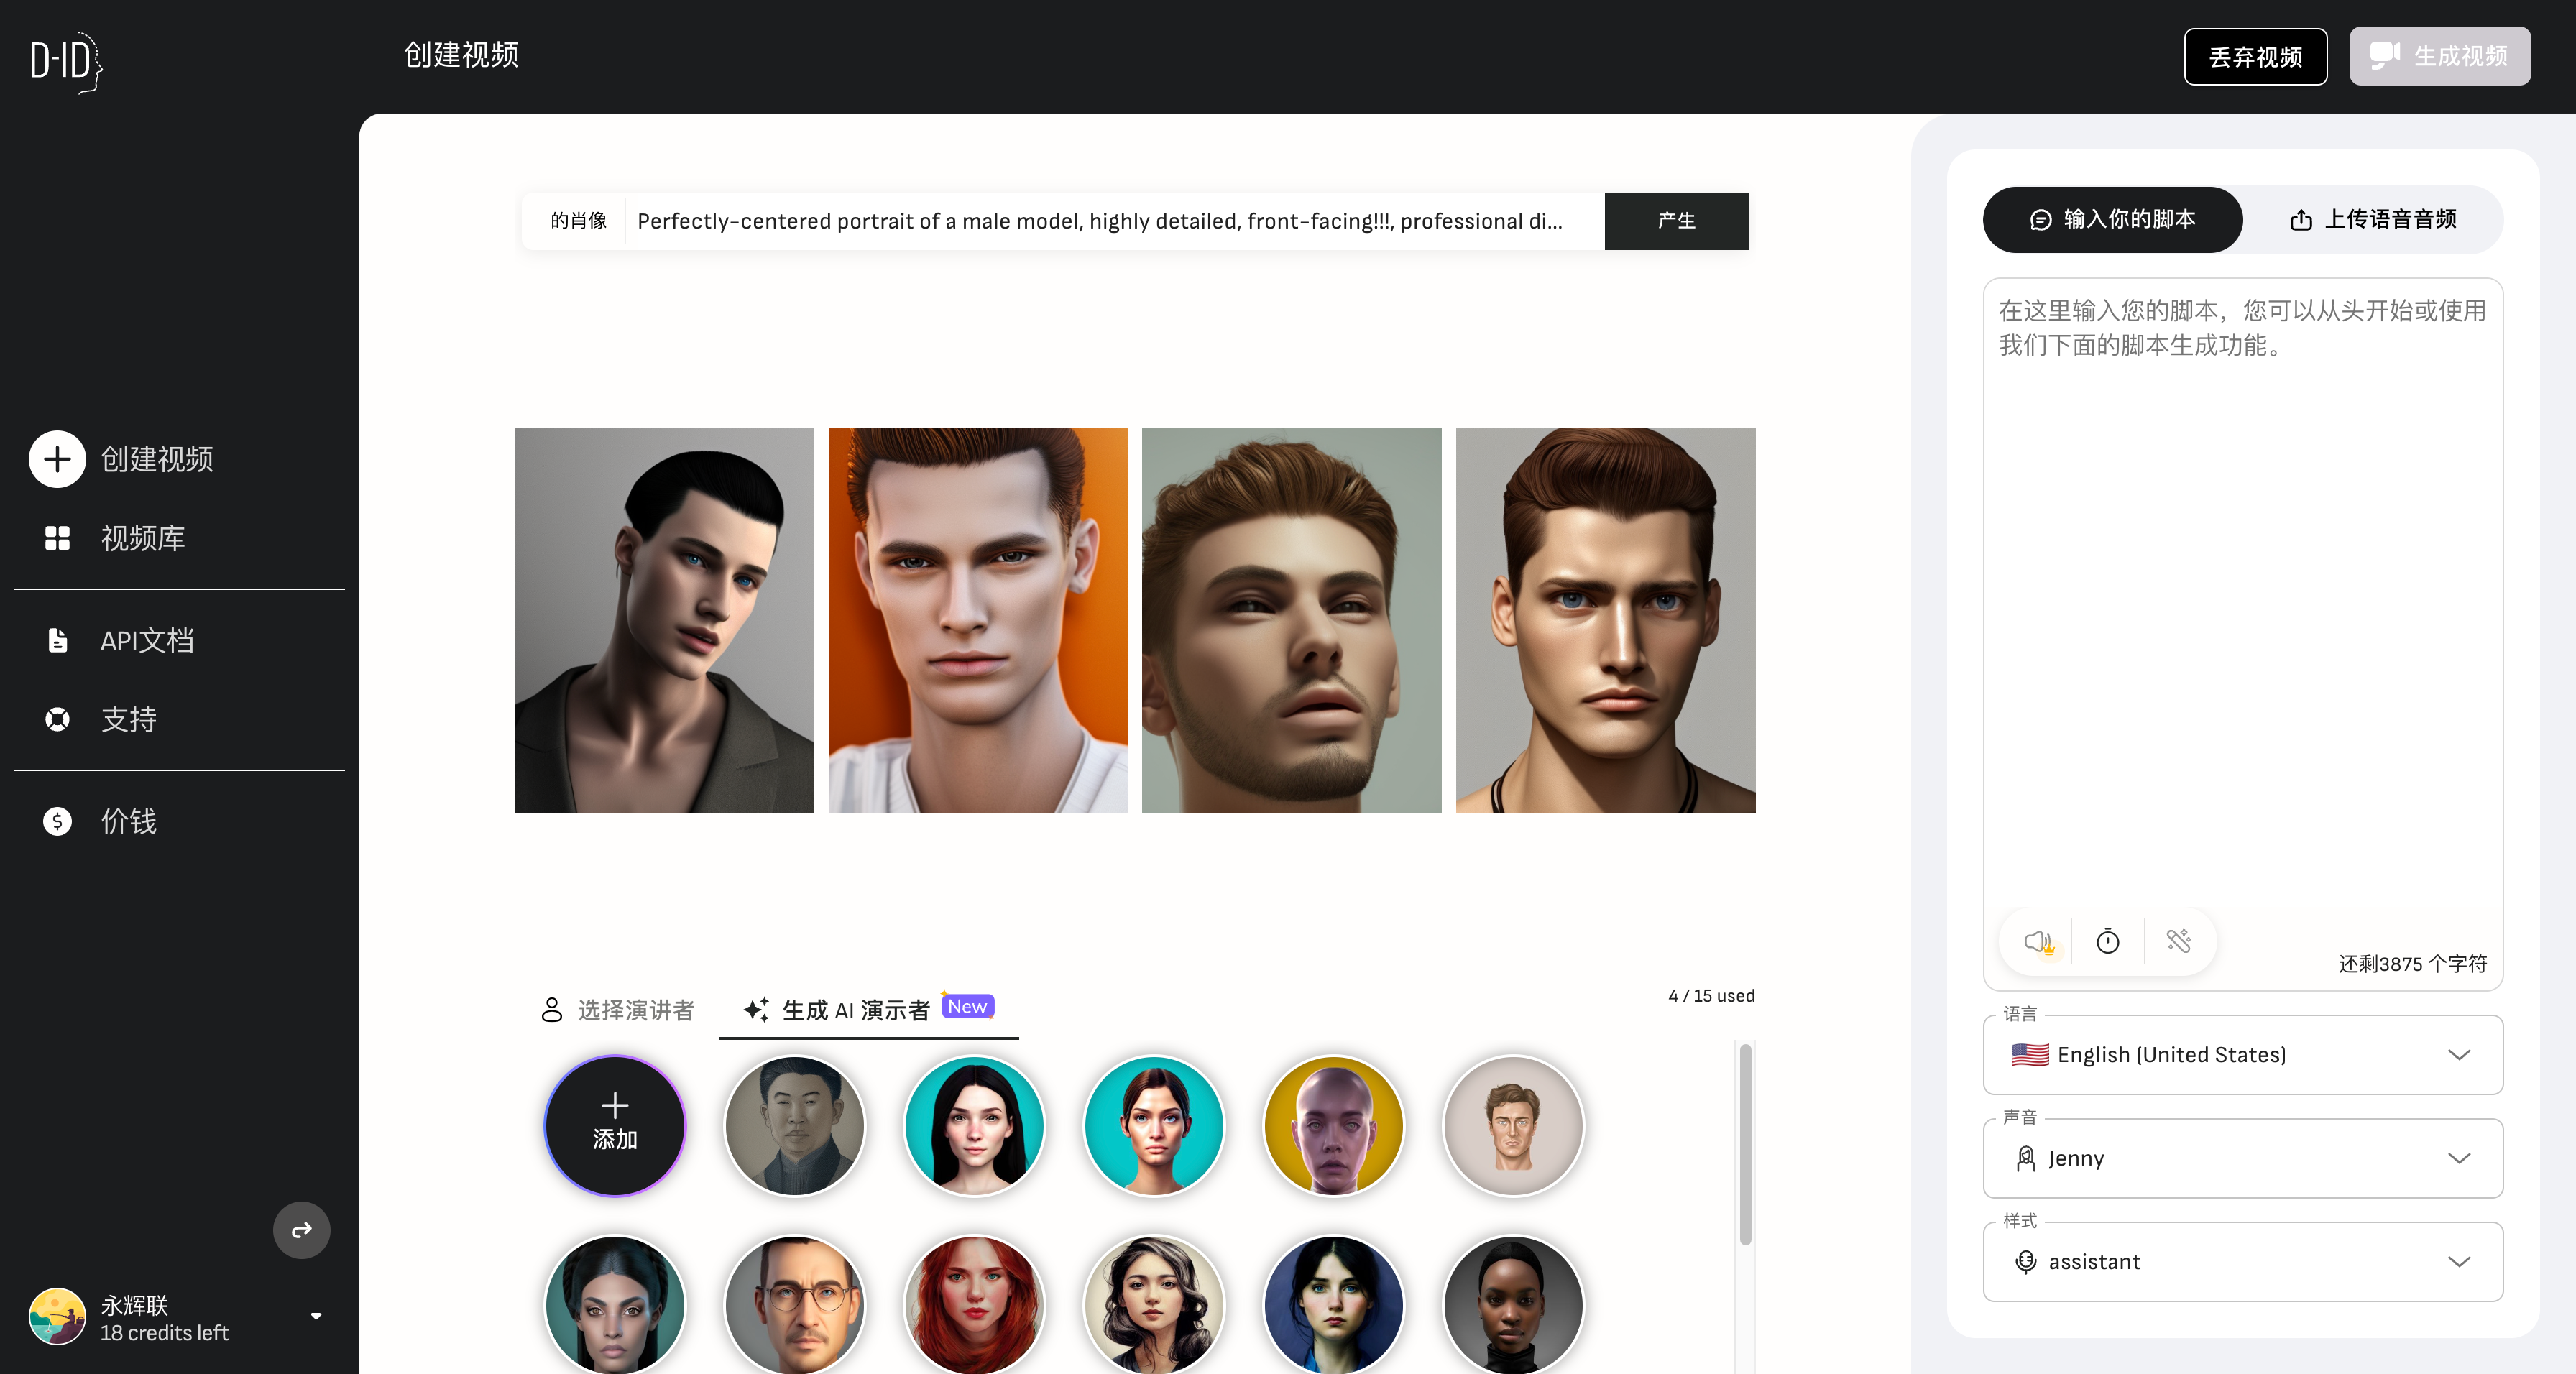
Task: Click 生成视频 button
Action: coord(2439,56)
